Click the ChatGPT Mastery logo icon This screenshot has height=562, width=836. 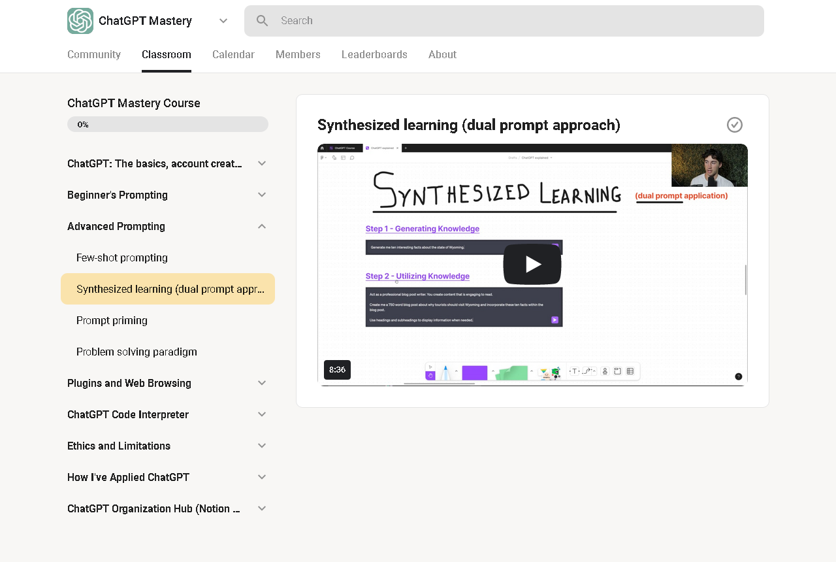point(80,21)
